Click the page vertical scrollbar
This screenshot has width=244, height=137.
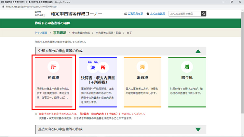tap(242, 65)
